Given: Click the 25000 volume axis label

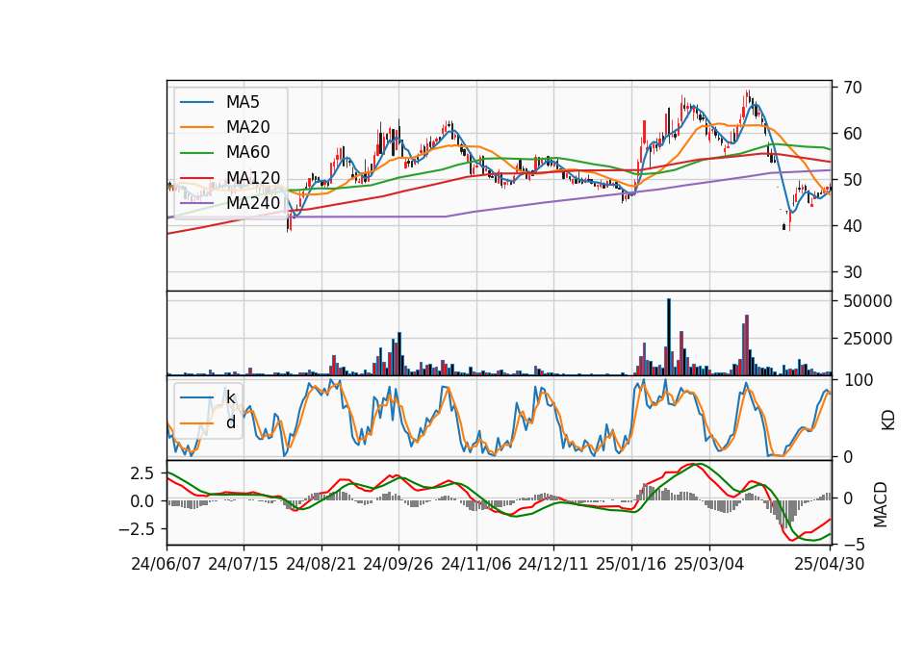Looking at the screenshot, I should [867, 339].
